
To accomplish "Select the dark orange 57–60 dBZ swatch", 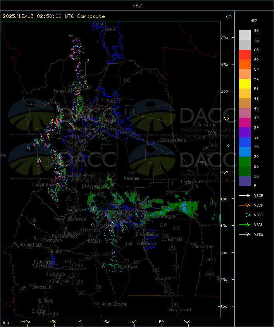I will pyautogui.click(x=245, y=64).
